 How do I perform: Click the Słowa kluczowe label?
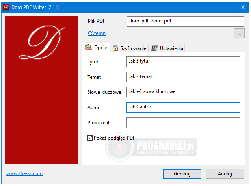coord(104,92)
